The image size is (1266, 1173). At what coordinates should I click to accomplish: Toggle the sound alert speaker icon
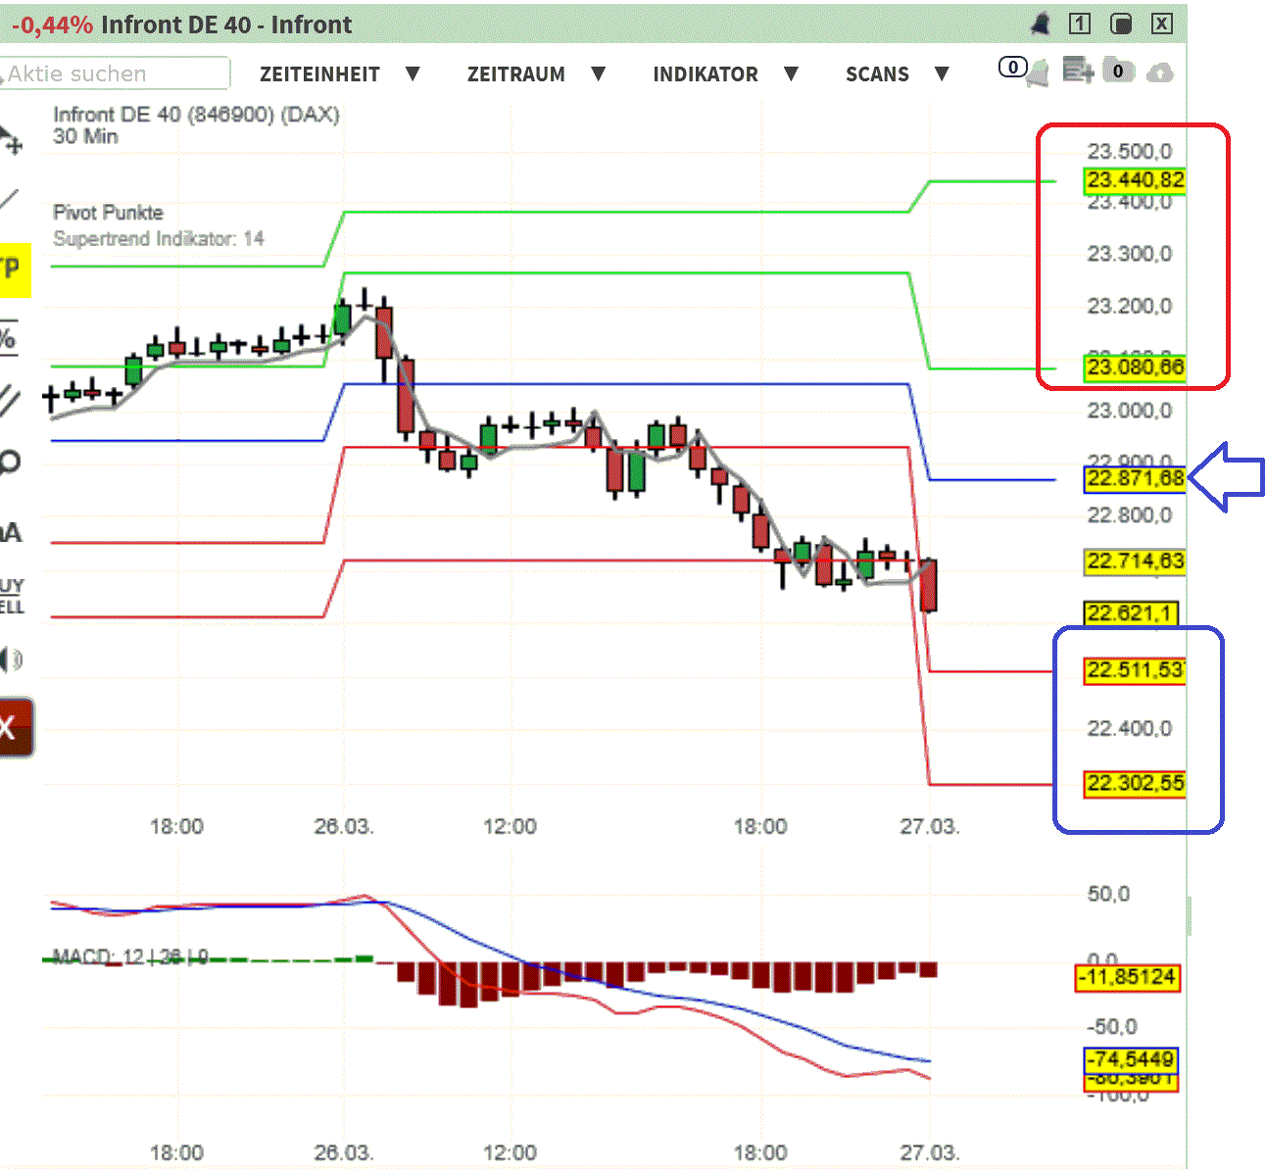(x=12, y=659)
